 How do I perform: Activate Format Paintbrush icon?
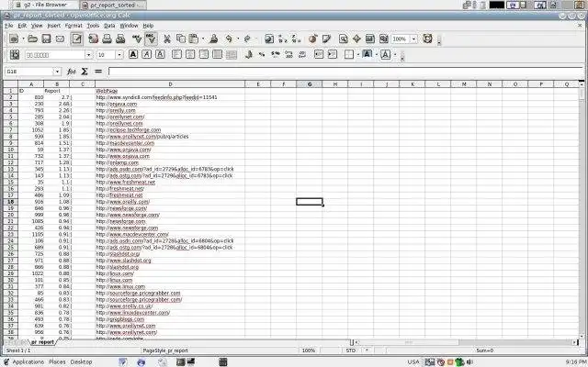(x=214, y=39)
